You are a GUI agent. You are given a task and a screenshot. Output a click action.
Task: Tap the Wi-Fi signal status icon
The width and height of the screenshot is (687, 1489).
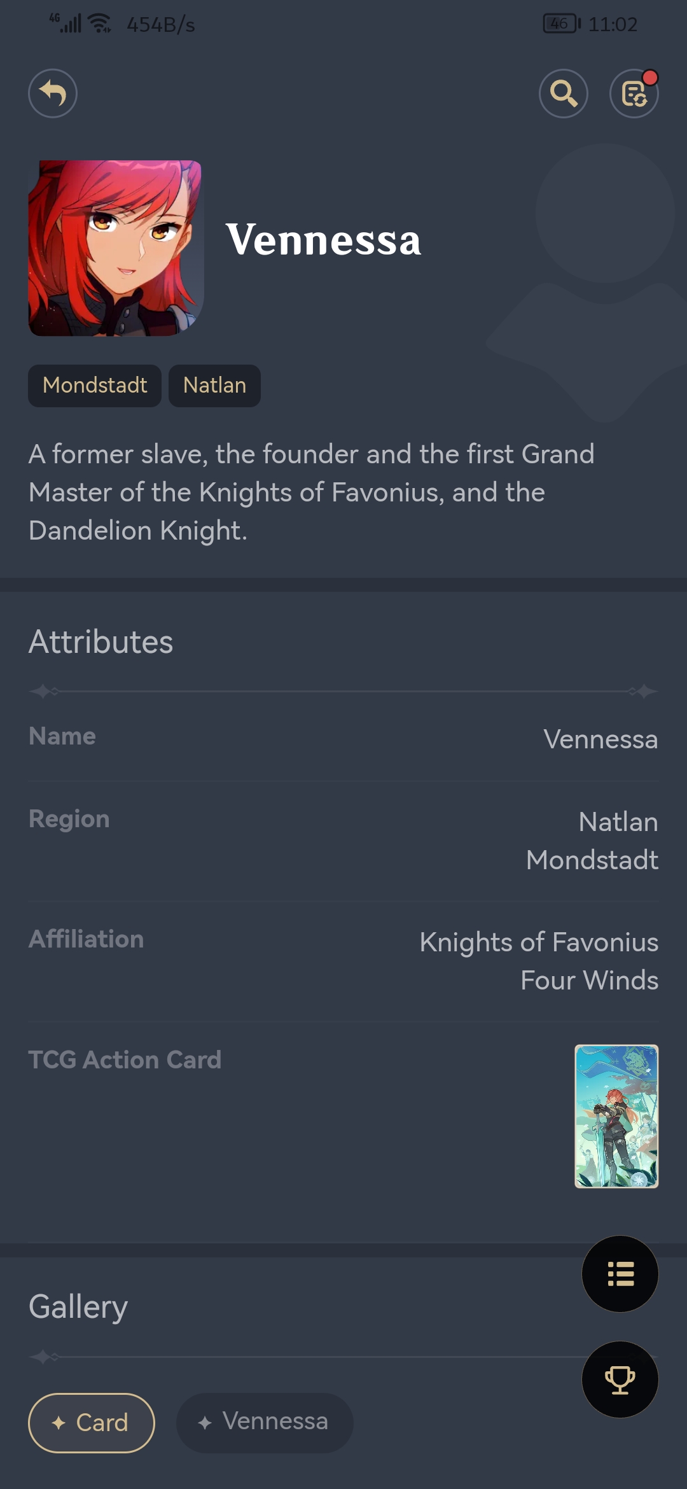(x=100, y=24)
